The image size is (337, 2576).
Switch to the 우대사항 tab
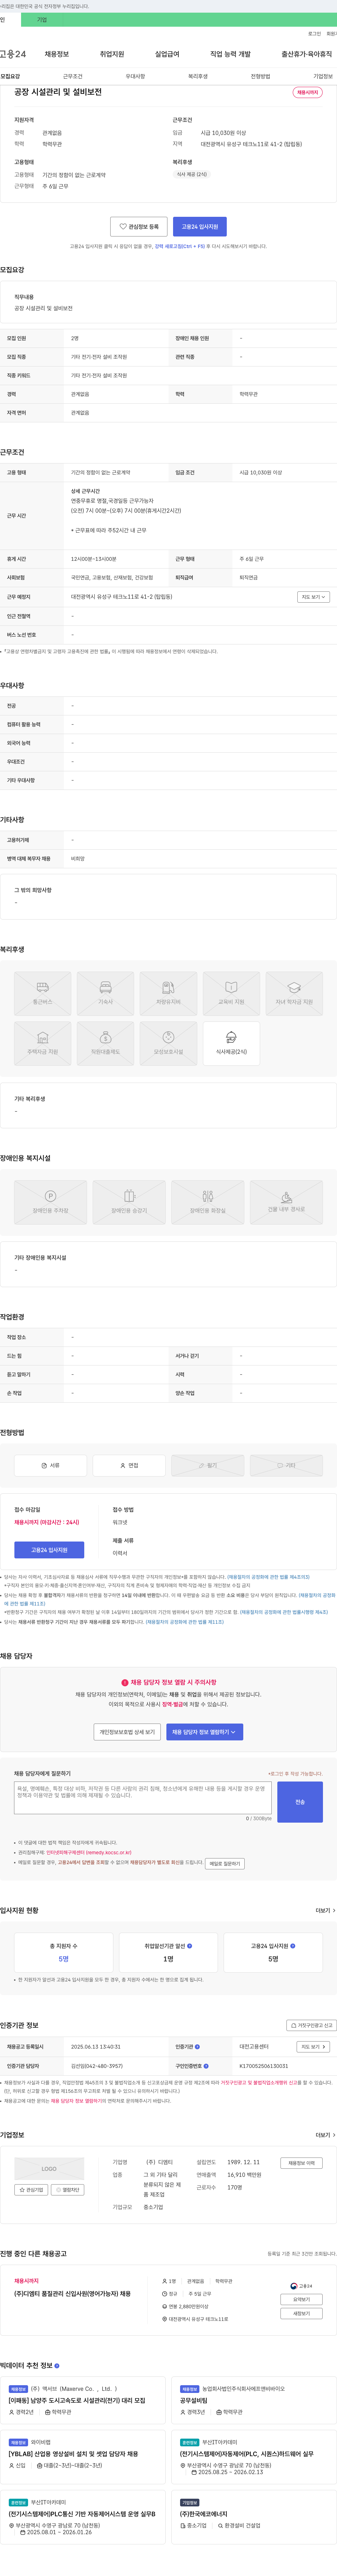pos(135,76)
